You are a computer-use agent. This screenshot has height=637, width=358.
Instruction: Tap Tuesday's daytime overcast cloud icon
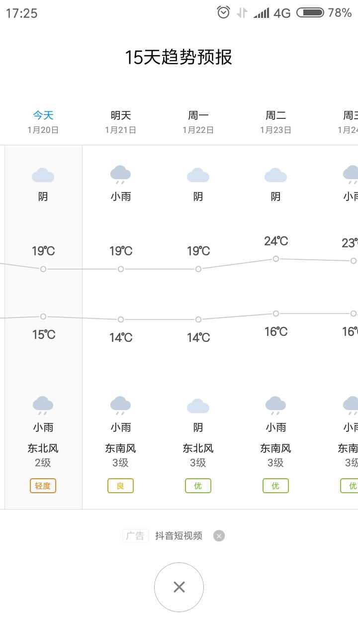pyautogui.click(x=275, y=175)
